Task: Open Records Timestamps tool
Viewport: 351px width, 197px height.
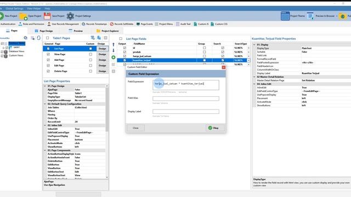Action: click(94, 24)
